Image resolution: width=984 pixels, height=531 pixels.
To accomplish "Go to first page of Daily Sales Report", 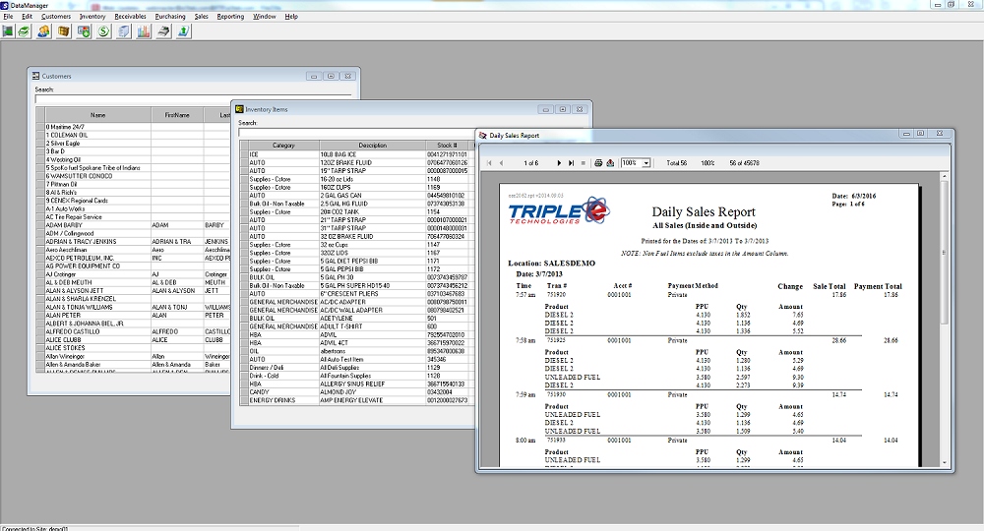I will coord(489,163).
